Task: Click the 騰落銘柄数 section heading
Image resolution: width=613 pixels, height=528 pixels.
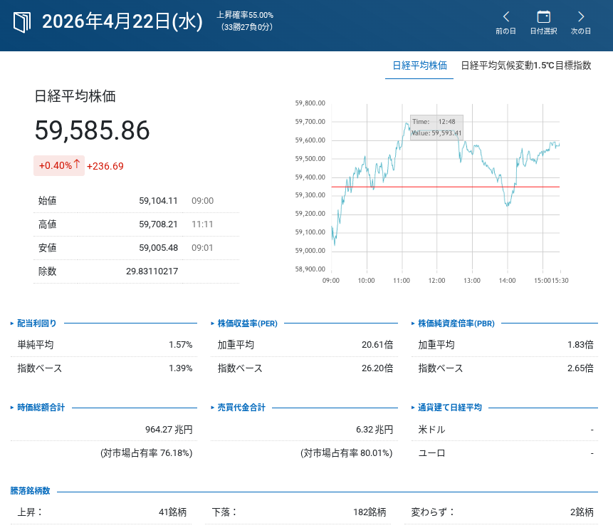Action: coord(30,491)
